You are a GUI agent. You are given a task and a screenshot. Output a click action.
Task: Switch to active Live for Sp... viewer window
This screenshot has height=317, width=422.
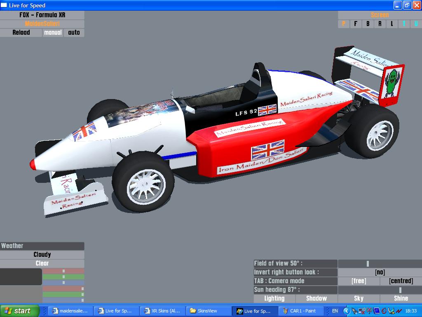[255, 311]
